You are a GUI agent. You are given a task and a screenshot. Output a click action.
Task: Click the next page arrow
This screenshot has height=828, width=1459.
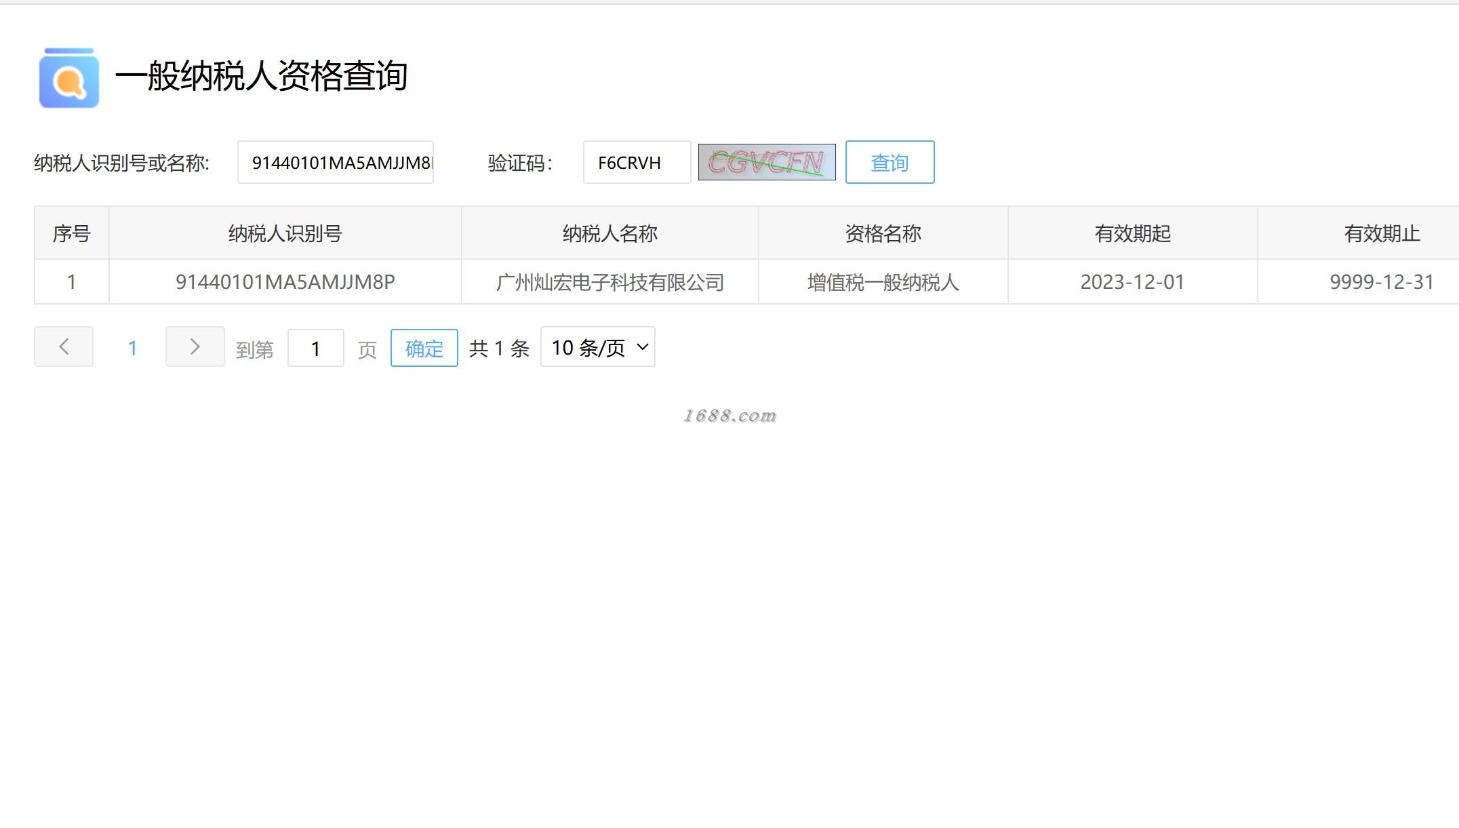195,347
